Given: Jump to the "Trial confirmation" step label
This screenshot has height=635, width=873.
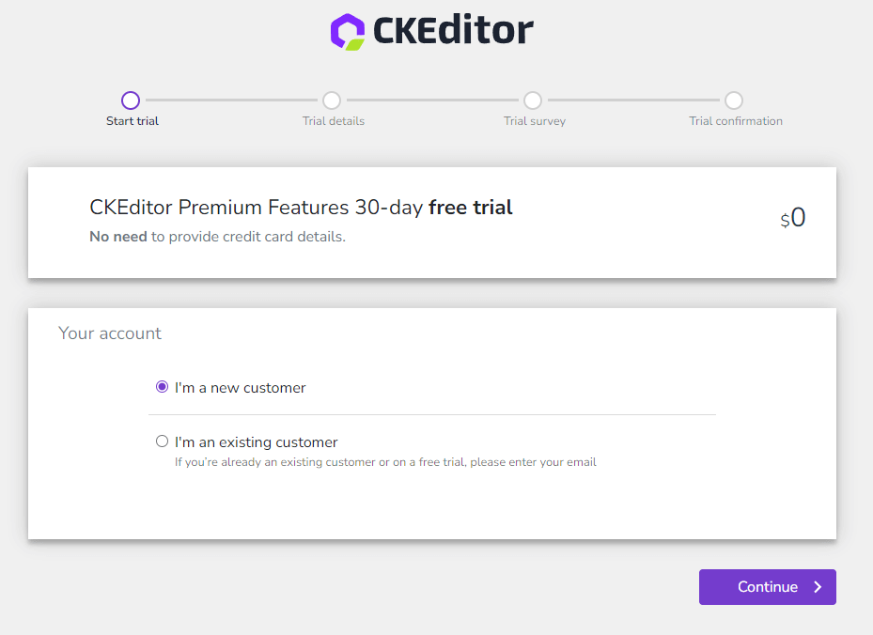Looking at the screenshot, I should (x=736, y=121).
